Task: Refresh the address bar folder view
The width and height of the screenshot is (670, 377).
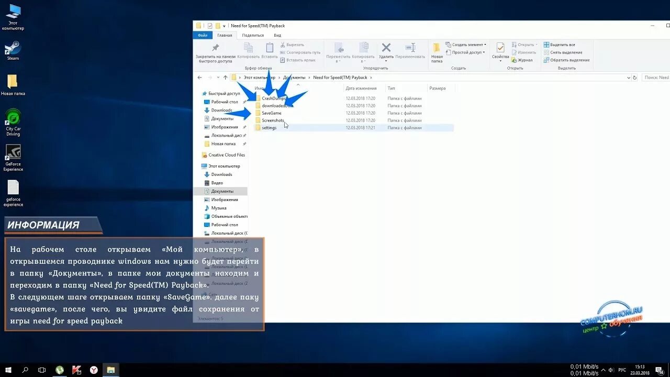Action: coord(634,77)
